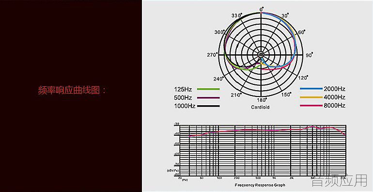Click the Cardioid caption under polar plot
Image resolution: width=373 pixels, height=192 pixels.
[260, 107]
